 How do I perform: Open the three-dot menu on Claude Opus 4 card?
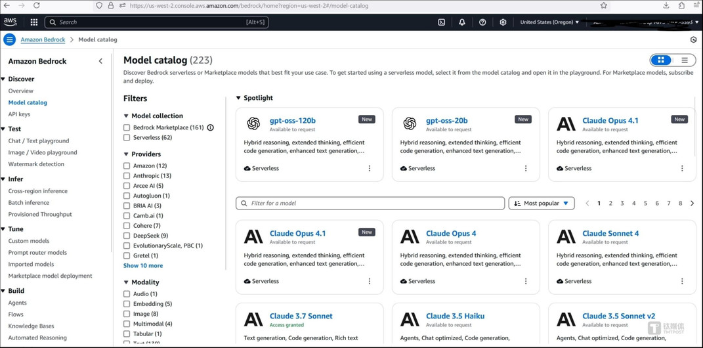point(526,281)
